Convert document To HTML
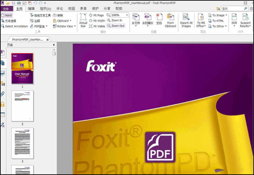Screen dimensions: 254x175 [216, 21]
